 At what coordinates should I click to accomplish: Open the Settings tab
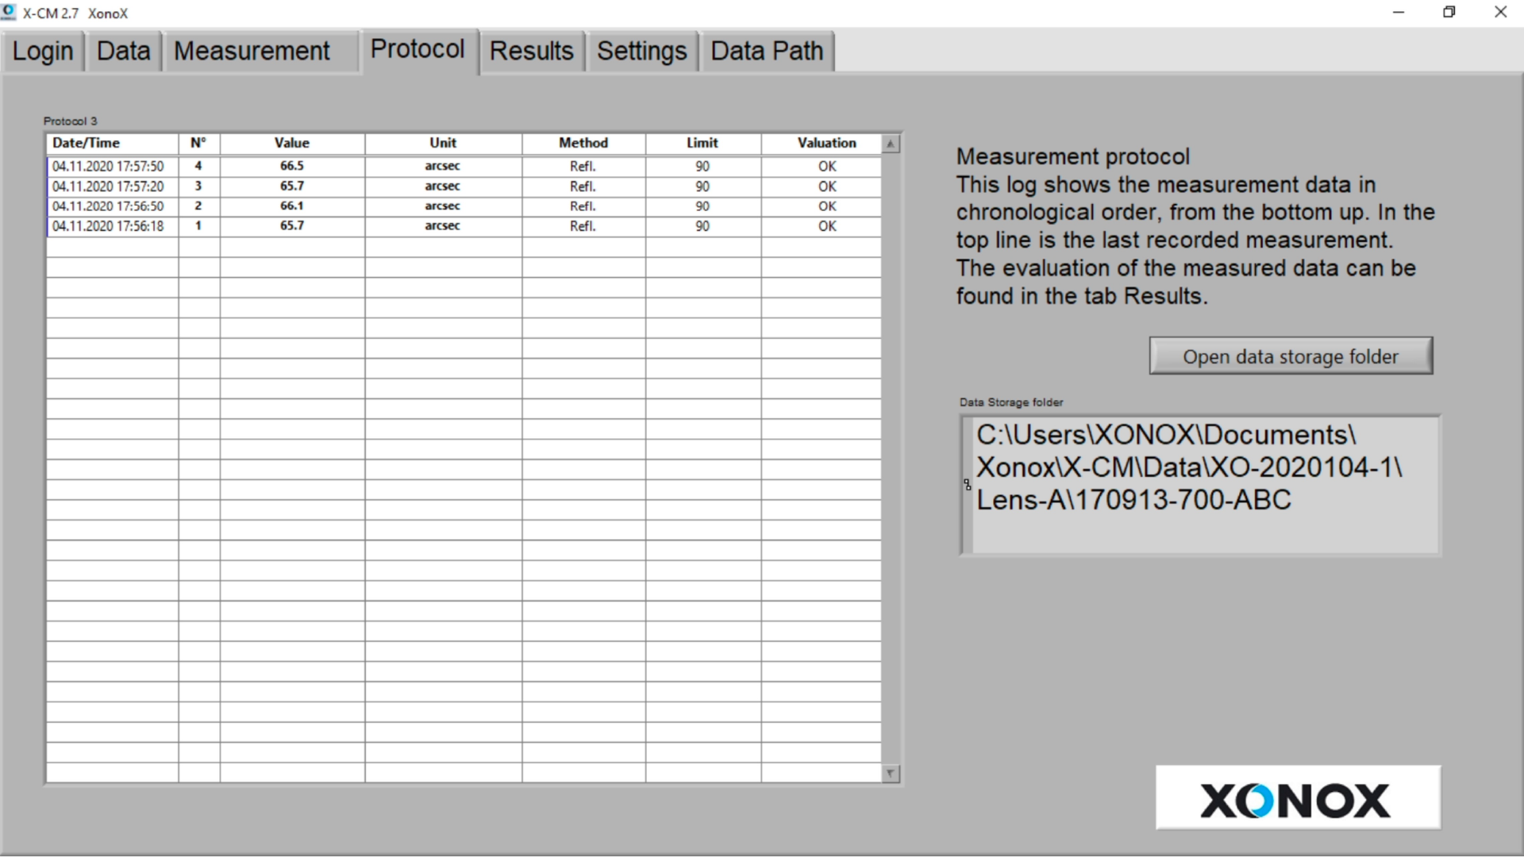coord(641,52)
